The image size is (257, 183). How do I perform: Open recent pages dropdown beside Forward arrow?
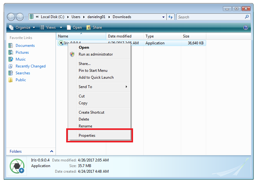(x=26, y=17)
